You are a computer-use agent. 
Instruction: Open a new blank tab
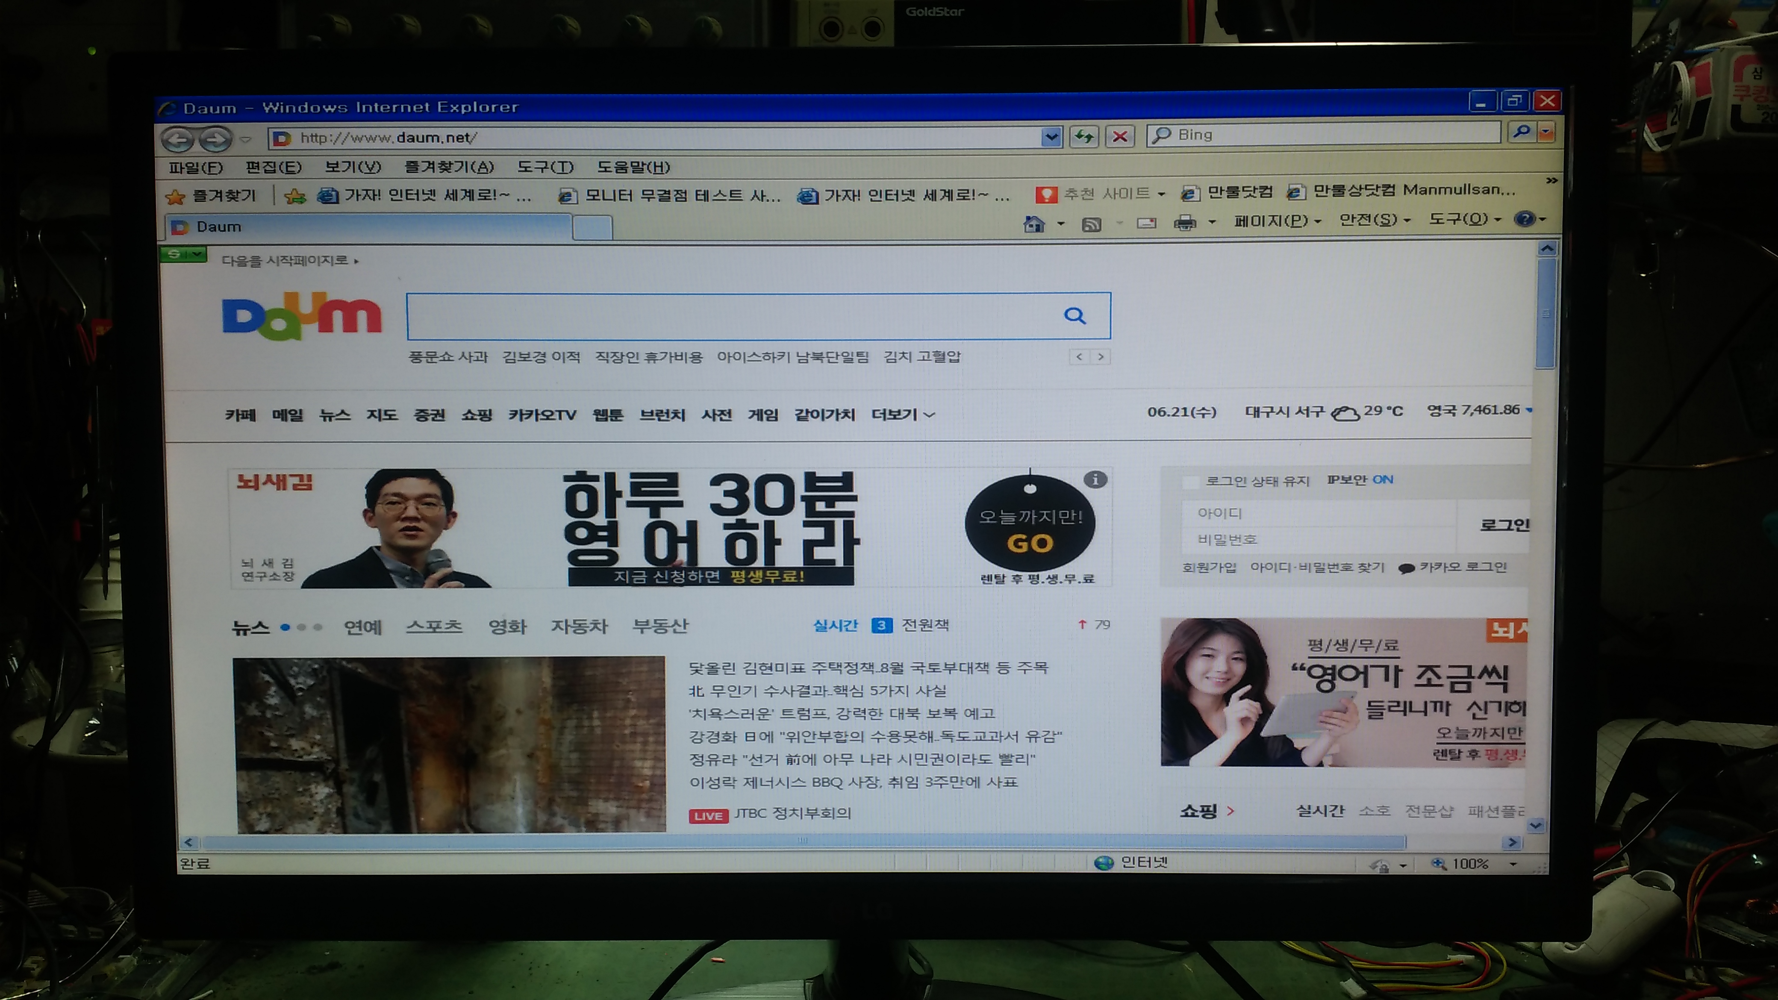pyautogui.click(x=592, y=228)
